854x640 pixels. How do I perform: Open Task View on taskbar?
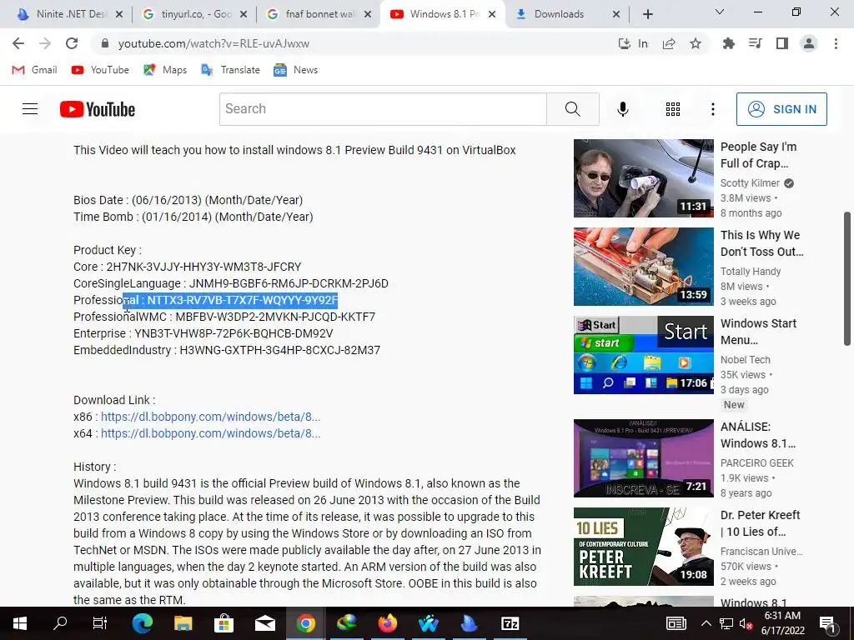pyautogui.click(x=100, y=623)
